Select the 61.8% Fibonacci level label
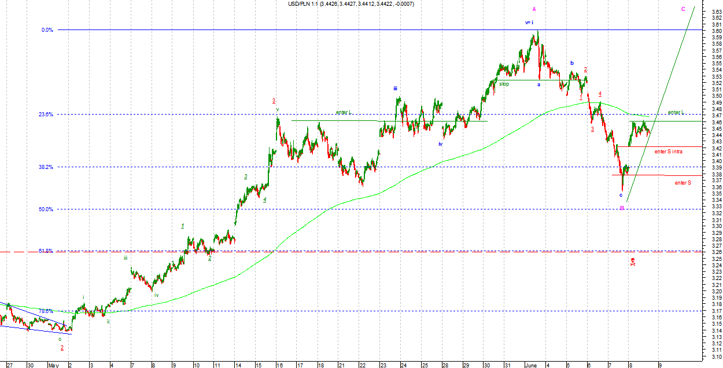723x368 pixels. coord(46,251)
